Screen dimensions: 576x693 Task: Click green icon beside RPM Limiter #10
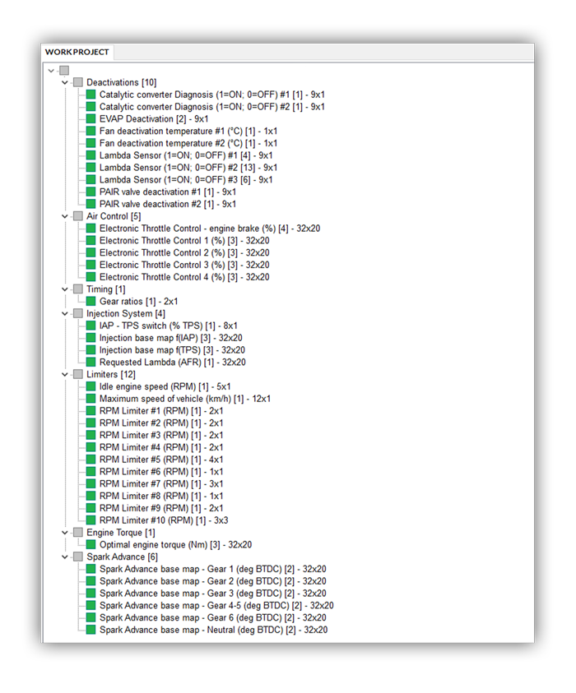[x=91, y=520]
